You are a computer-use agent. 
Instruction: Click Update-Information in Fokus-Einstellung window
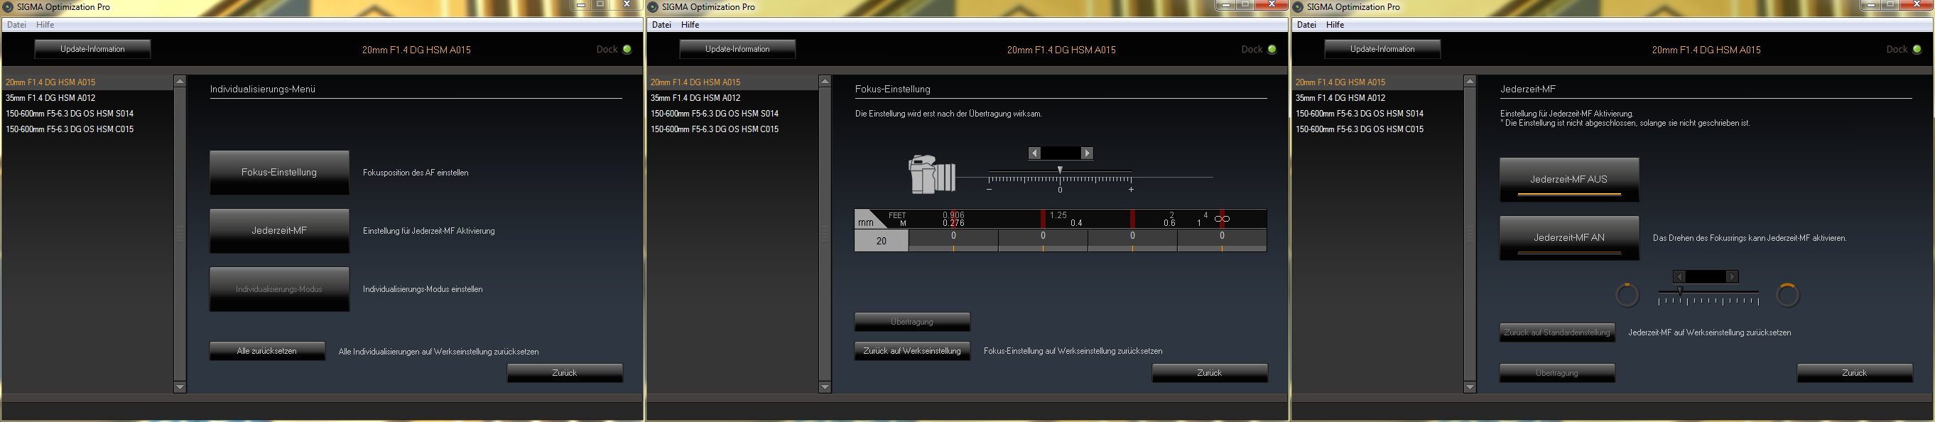737,50
